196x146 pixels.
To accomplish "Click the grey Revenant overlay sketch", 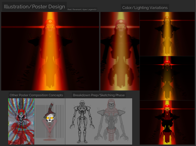I will [111, 121].
